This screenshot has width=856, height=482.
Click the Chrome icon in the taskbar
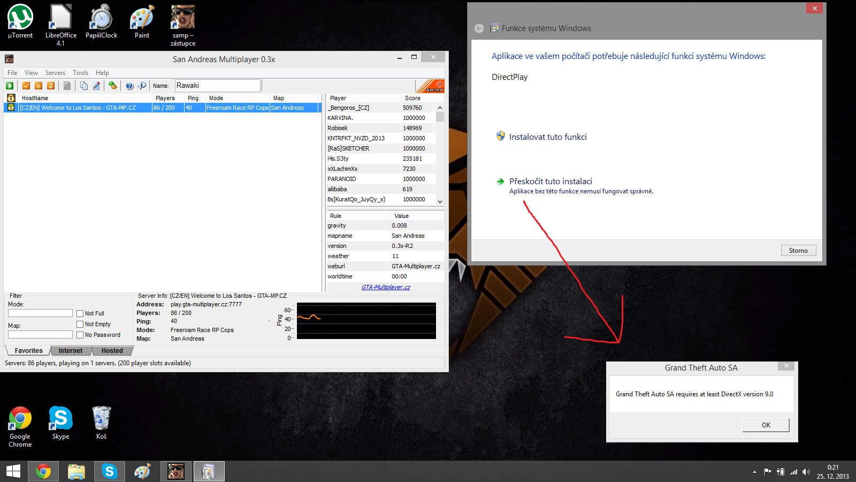coord(43,471)
